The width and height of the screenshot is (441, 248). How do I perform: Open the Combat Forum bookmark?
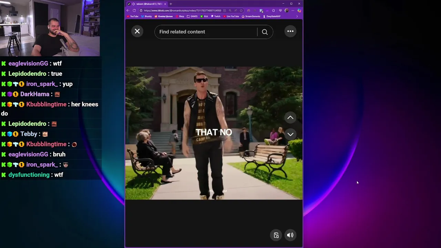164,16
